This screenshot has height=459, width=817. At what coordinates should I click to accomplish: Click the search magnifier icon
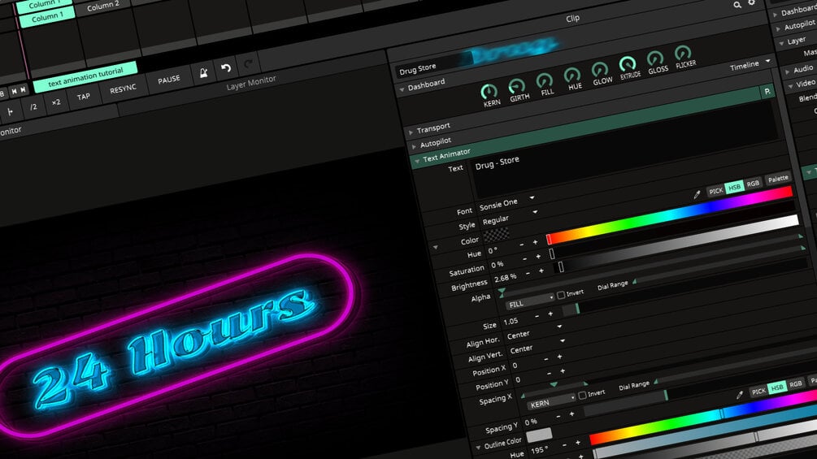tap(737, 5)
